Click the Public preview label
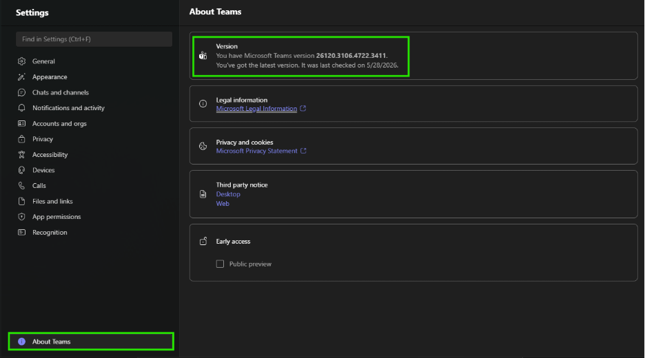 (x=250, y=264)
